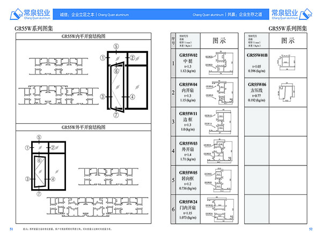Screen dimensions: 322x241
Task: Click circled marker 6 in outer-opening window diagram
Action: (39, 160)
